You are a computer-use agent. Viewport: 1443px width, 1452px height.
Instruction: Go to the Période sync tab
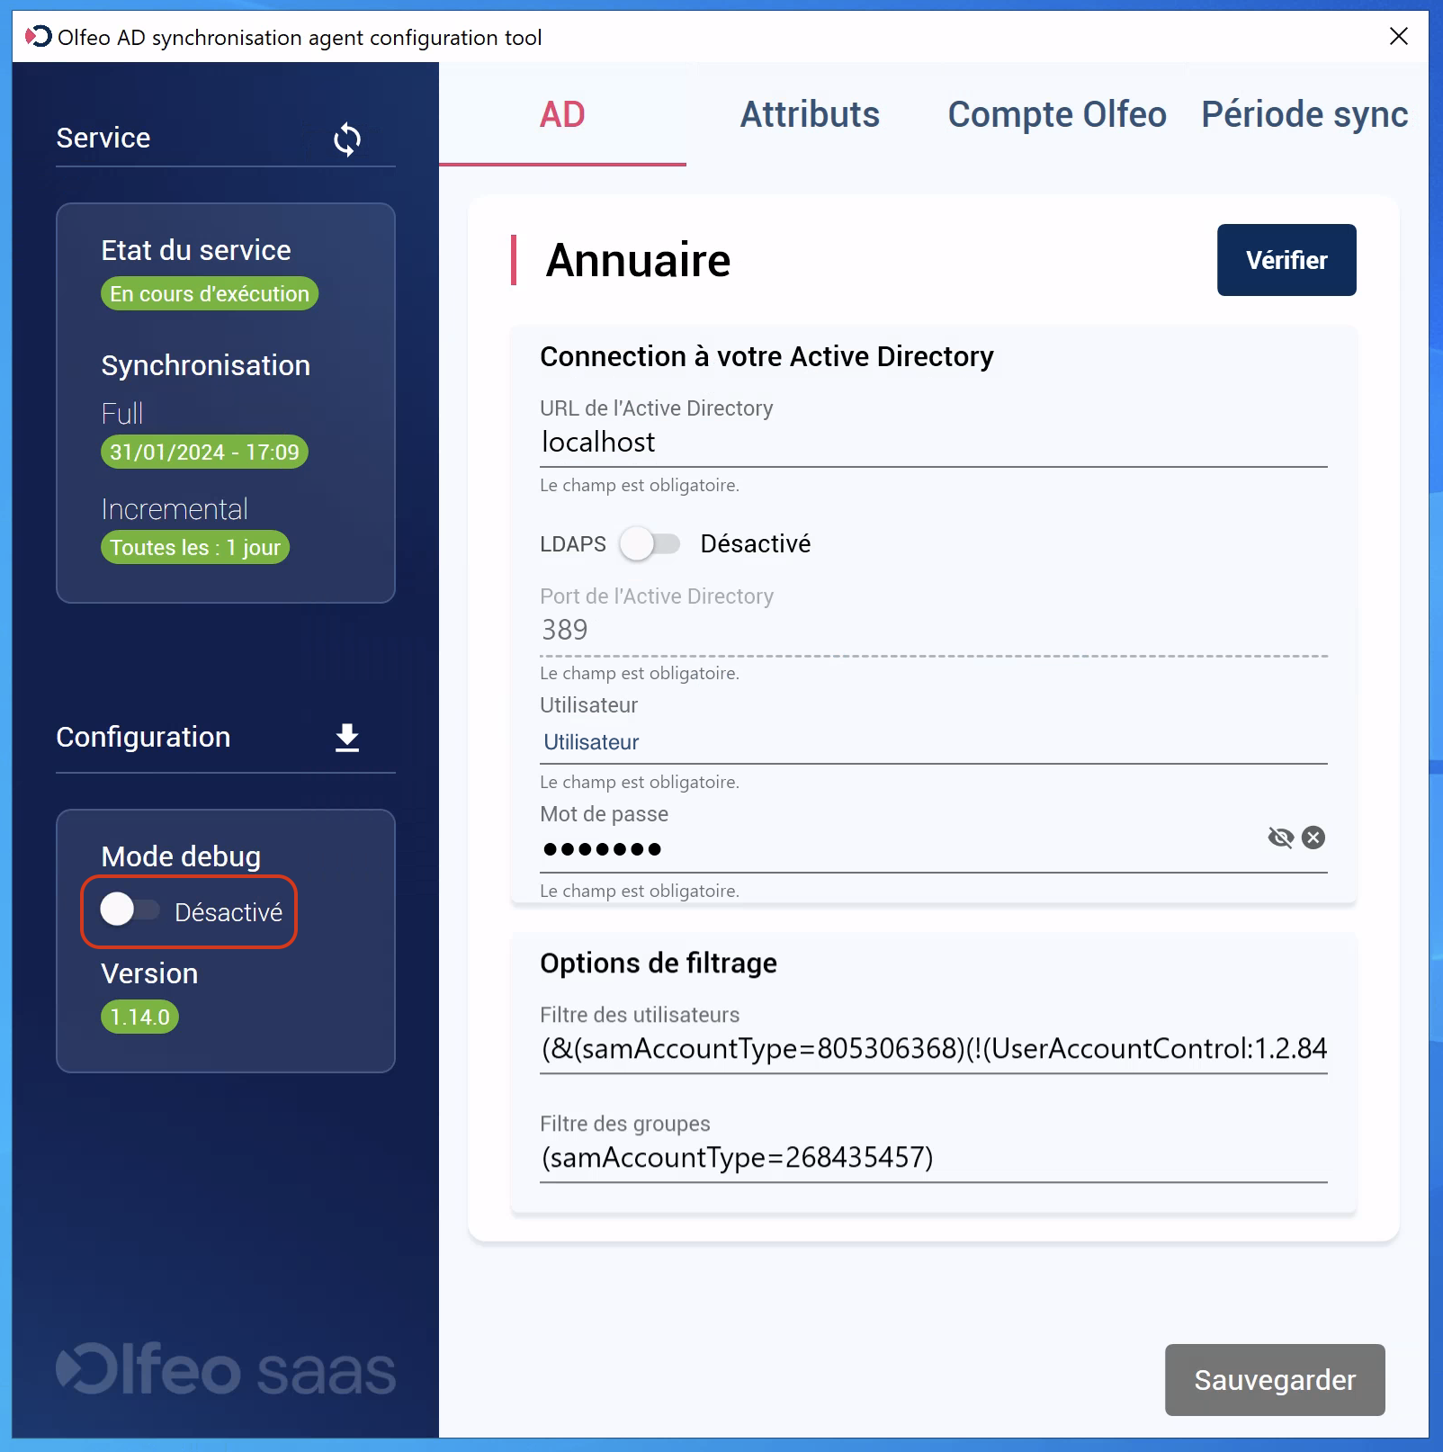coord(1304,115)
